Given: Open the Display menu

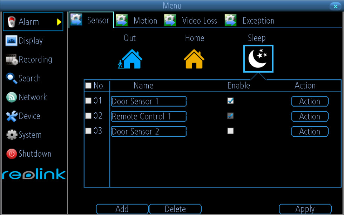Looking at the screenshot, I should point(31,41).
